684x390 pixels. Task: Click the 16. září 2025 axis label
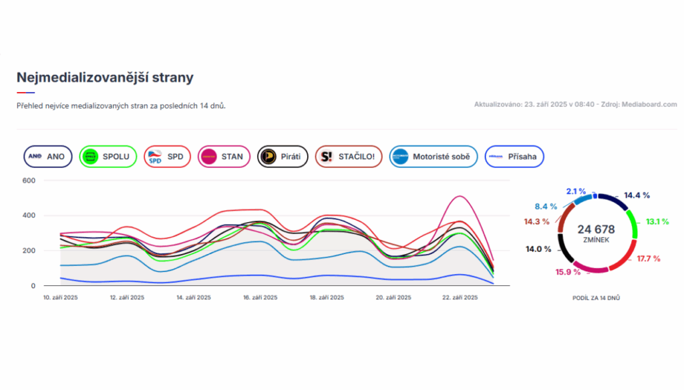tap(259, 297)
